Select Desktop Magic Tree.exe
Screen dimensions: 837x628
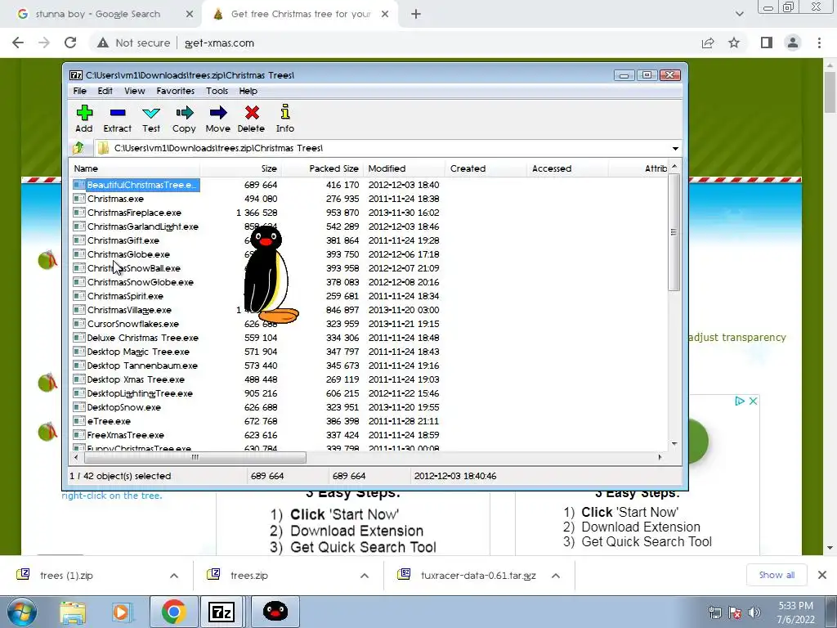(x=138, y=352)
